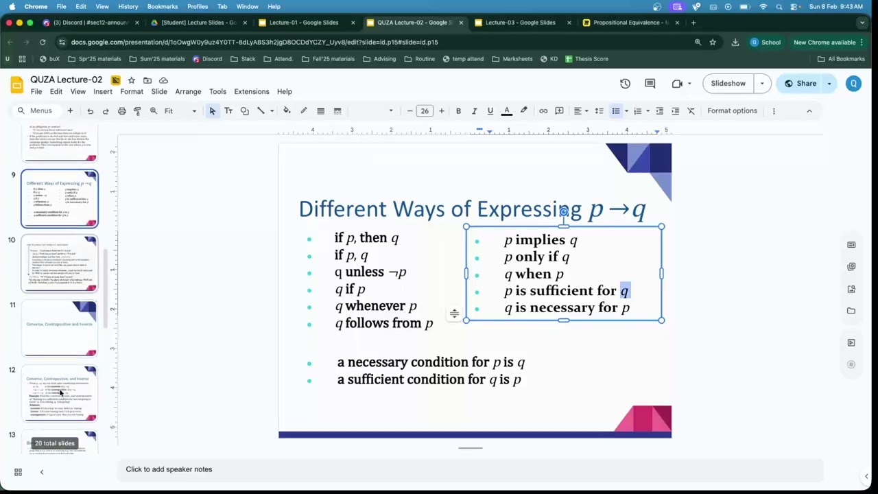Decrease the font size
The image size is (878, 494).
(410, 110)
